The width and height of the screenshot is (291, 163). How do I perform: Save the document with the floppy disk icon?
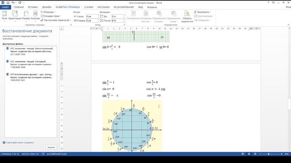(8, 3)
